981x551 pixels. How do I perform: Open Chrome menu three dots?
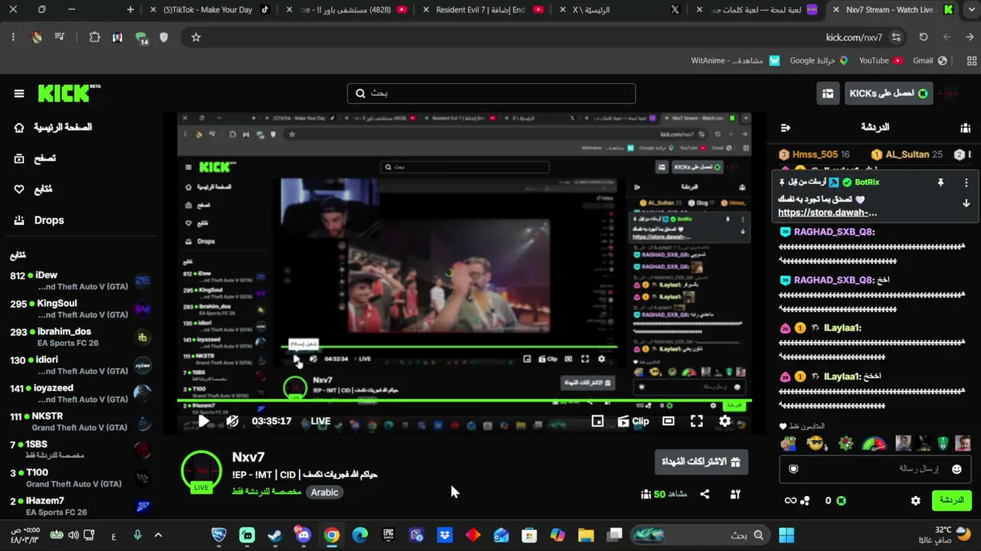[x=13, y=37]
